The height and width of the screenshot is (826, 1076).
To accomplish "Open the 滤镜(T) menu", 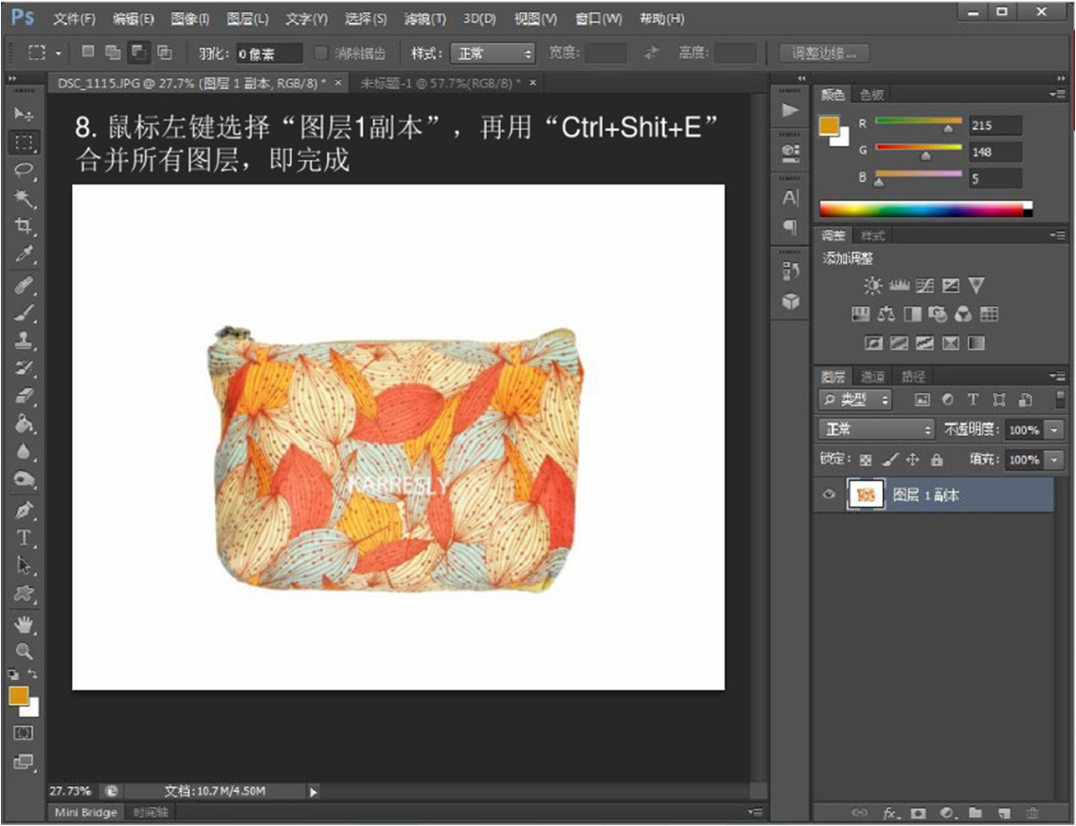I will tap(424, 19).
